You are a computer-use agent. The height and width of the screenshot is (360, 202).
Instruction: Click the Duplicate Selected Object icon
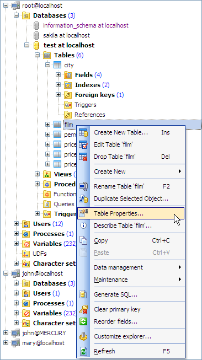(x=83, y=198)
